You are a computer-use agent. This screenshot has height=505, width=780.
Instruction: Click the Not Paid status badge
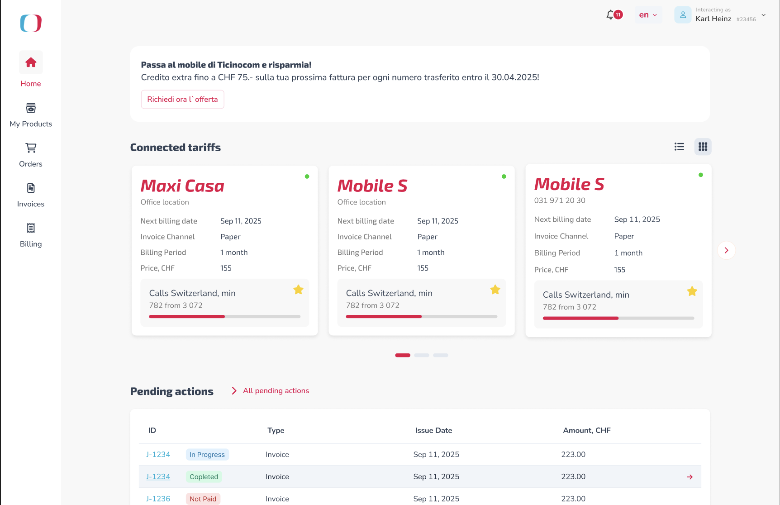pos(203,499)
